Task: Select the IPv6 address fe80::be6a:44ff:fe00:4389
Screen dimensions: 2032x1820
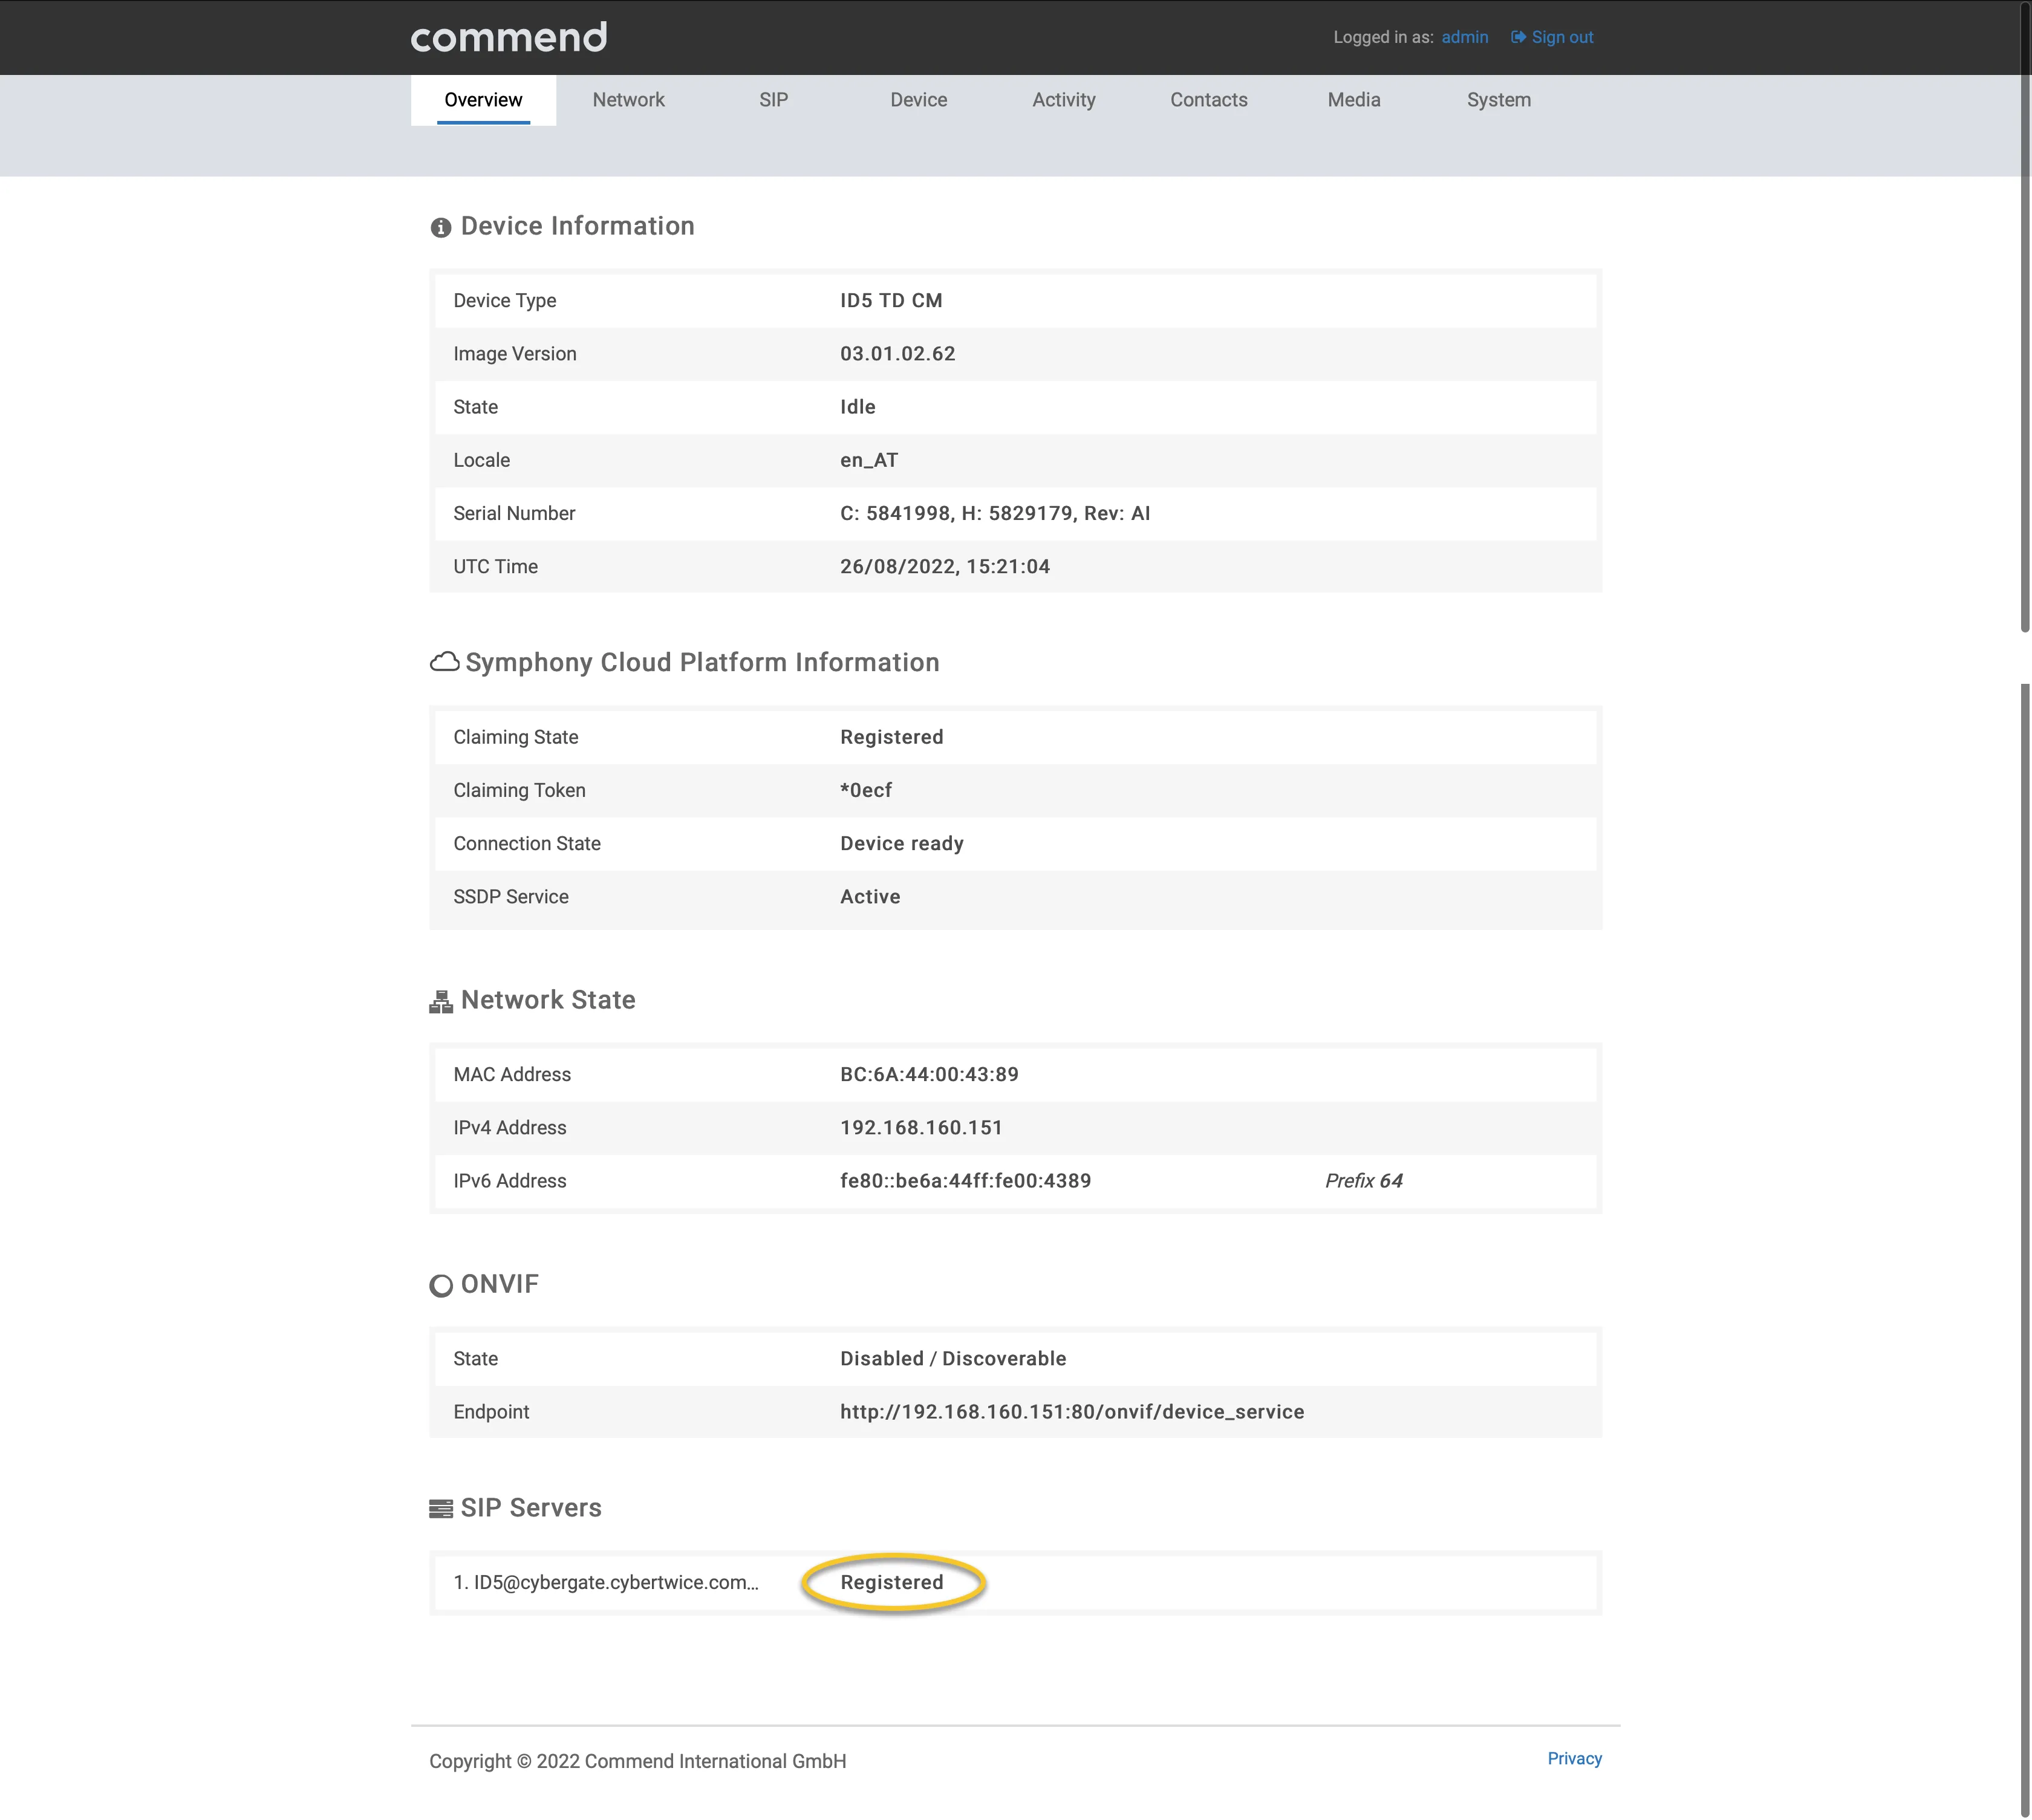Action: (965, 1181)
